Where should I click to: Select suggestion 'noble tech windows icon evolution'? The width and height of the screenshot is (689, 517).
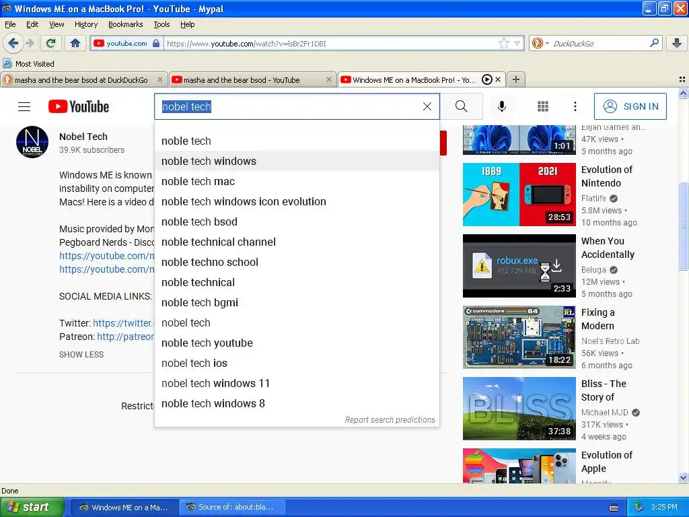point(297,201)
